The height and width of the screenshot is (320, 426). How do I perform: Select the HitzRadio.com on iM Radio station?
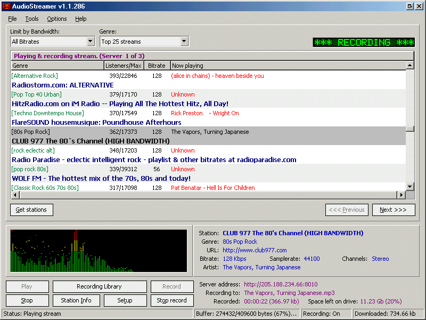(120, 103)
